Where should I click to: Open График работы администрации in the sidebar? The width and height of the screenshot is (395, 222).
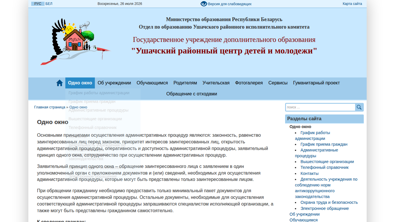point(313,136)
